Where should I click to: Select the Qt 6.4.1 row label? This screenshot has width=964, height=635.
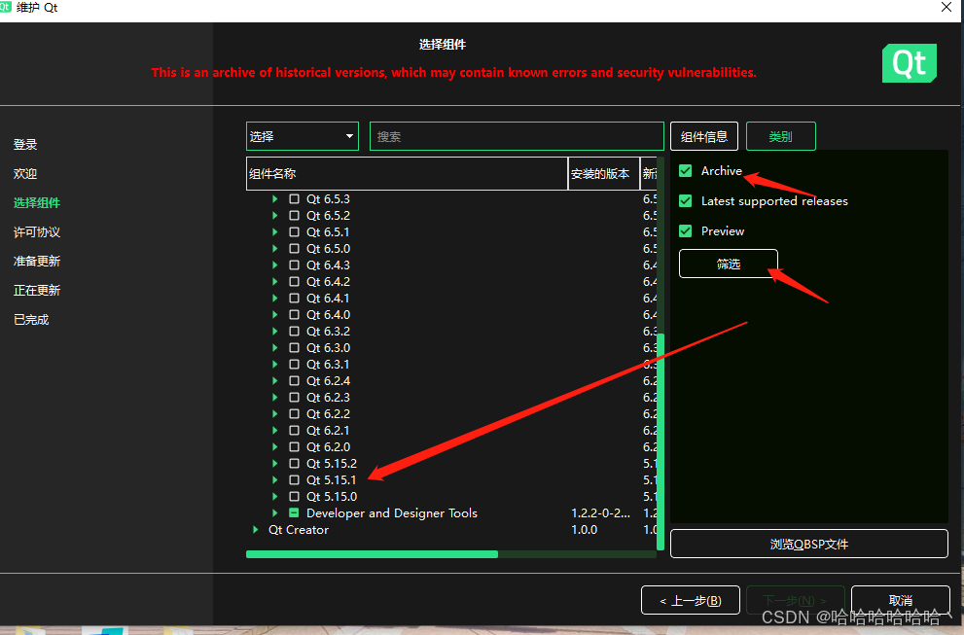pos(328,299)
